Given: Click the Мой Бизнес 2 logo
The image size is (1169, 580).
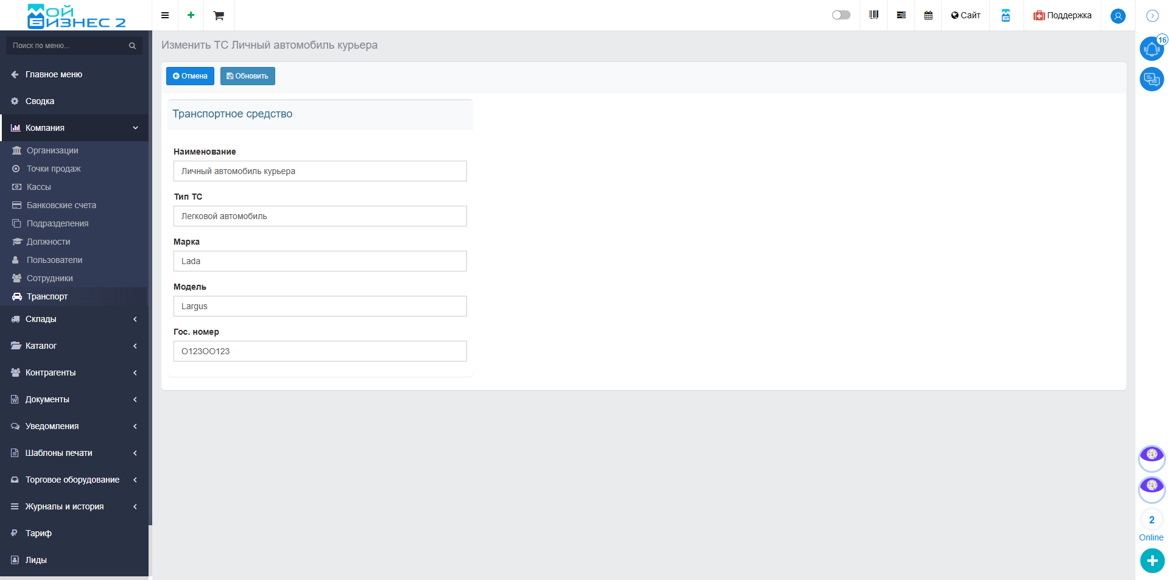Looking at the screenshot, I should (76, 16).
